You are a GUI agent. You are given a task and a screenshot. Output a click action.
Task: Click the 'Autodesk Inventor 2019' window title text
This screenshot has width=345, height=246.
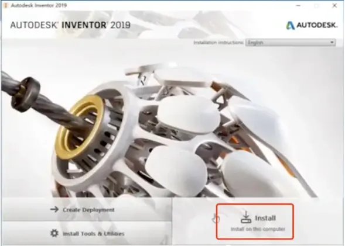pyautogui.click(x=39, y=5)
